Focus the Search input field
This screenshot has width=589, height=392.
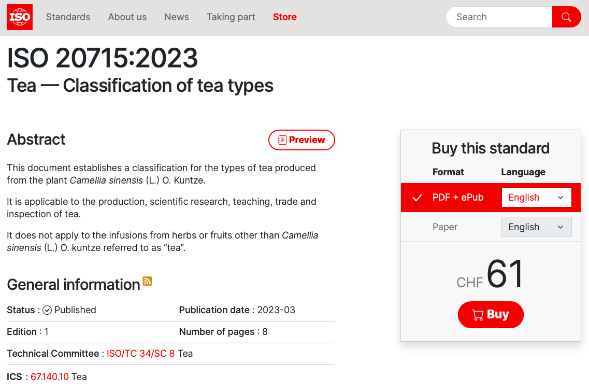coord(499,17)
